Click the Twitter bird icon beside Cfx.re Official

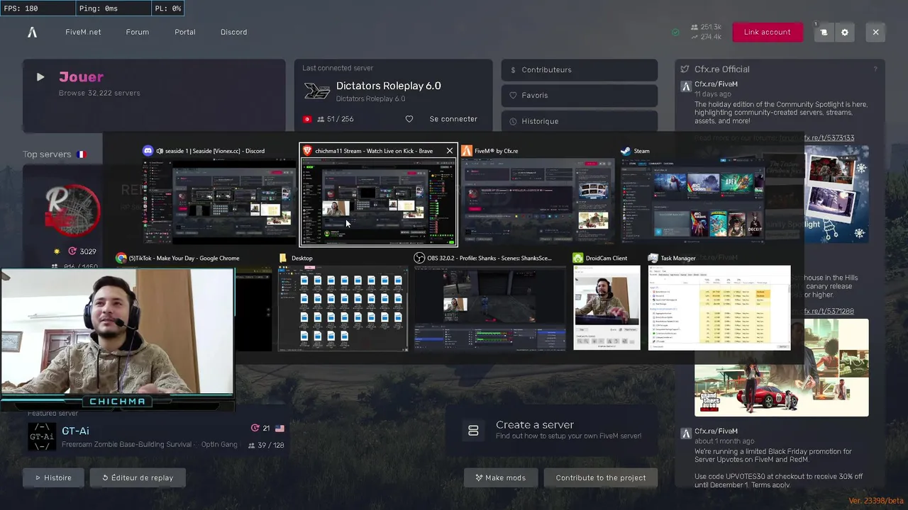coord(685,69)
